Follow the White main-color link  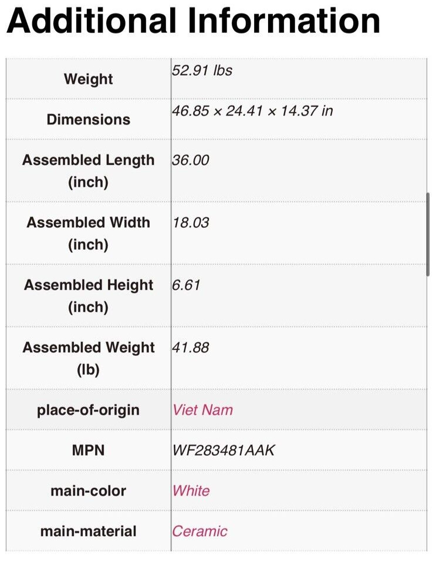pyautogui.click(x=191, y=491)
